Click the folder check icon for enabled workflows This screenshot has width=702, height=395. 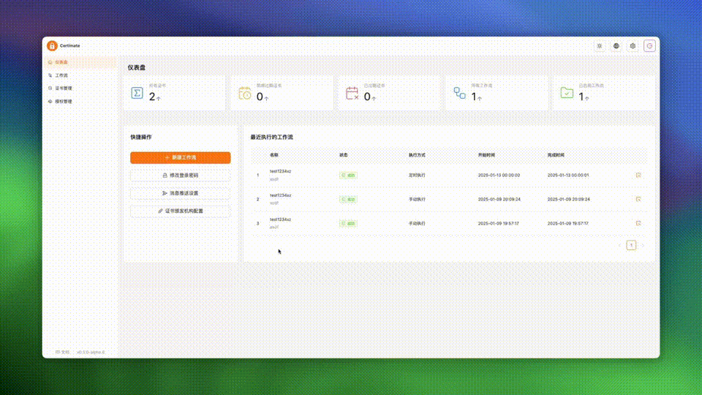click(x=567, y=93)
